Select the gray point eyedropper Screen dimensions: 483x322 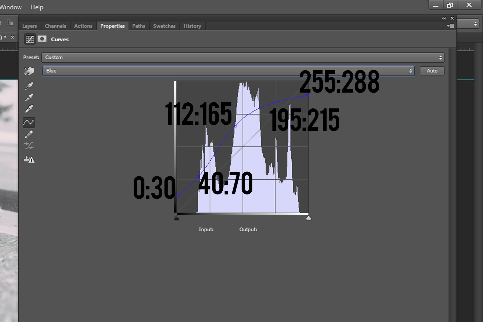click(29, 97)
